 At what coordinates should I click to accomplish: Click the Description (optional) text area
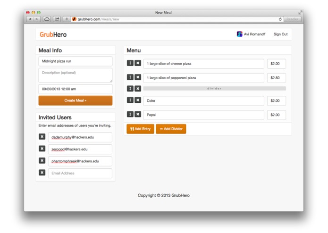click(x=76, y=75)
